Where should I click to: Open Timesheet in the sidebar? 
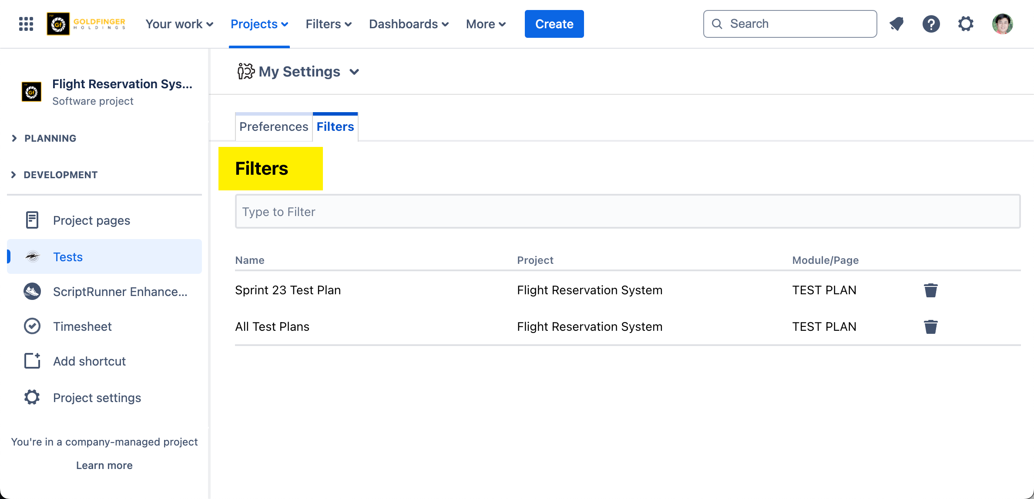point(82,326)
